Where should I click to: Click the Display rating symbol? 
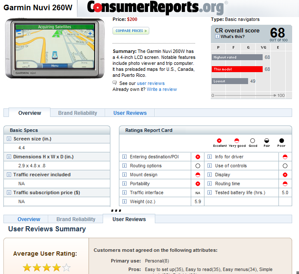click(x=285, y=175)
